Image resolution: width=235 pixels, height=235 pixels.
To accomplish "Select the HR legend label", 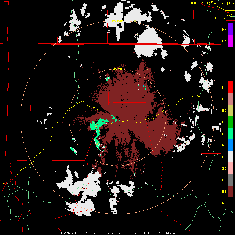I will (x=224, y=122).
